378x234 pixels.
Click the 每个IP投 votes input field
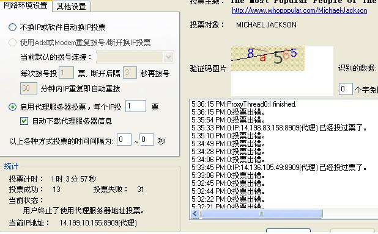[136, 106]
